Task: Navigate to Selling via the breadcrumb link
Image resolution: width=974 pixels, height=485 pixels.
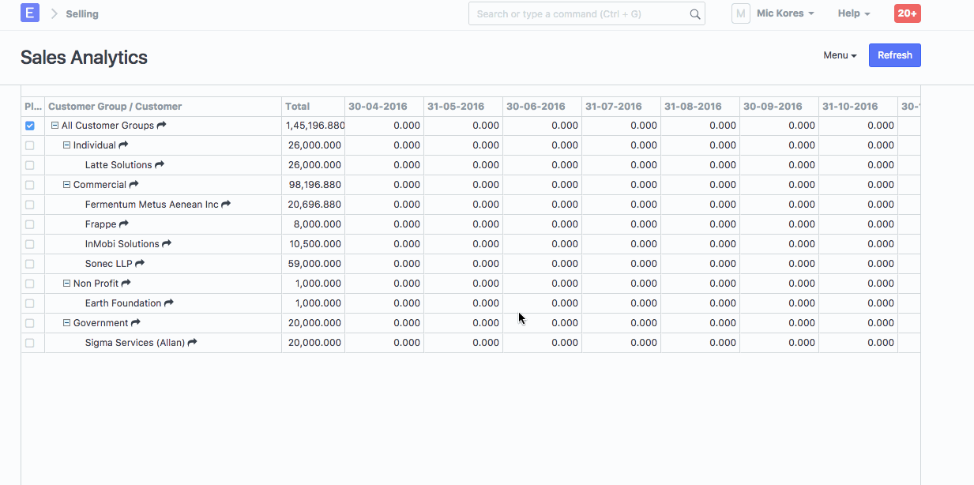Action: pyautogui.click(x=81, y=13)
